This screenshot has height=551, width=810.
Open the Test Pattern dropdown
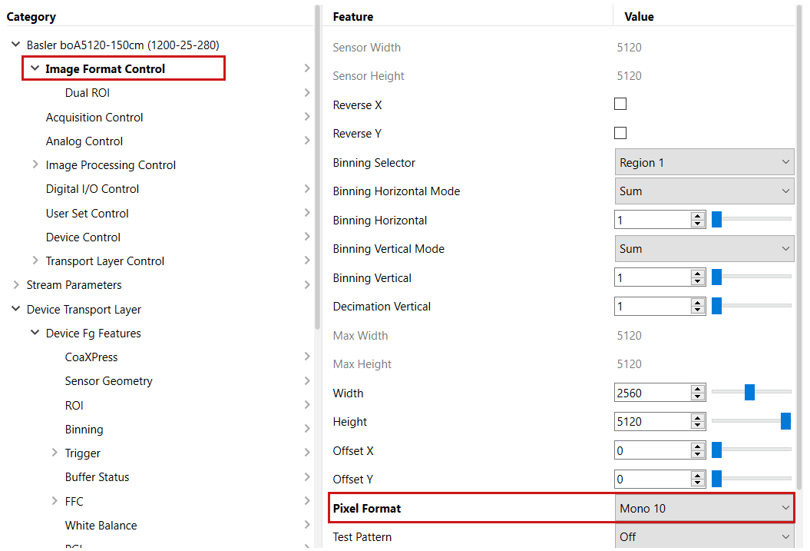[704, 536]
